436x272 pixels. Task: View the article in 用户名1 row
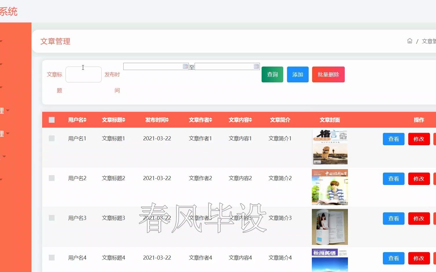(394, 139)
